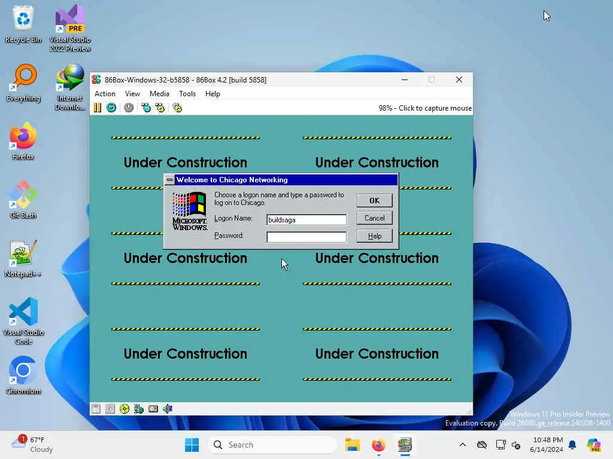Close the 86Box window
Viewport: 613px width, 459px height.
pos(459,79)
